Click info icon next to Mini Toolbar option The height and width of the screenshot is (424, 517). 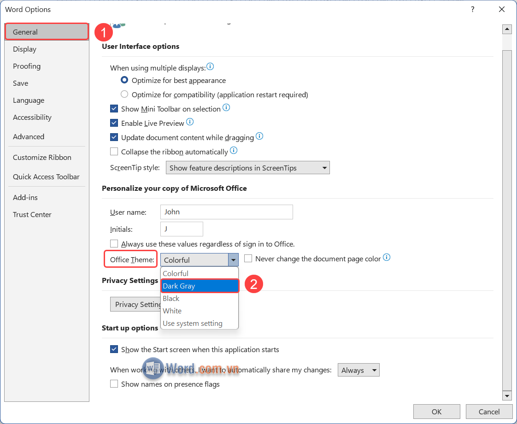click(x=226, y=107)
